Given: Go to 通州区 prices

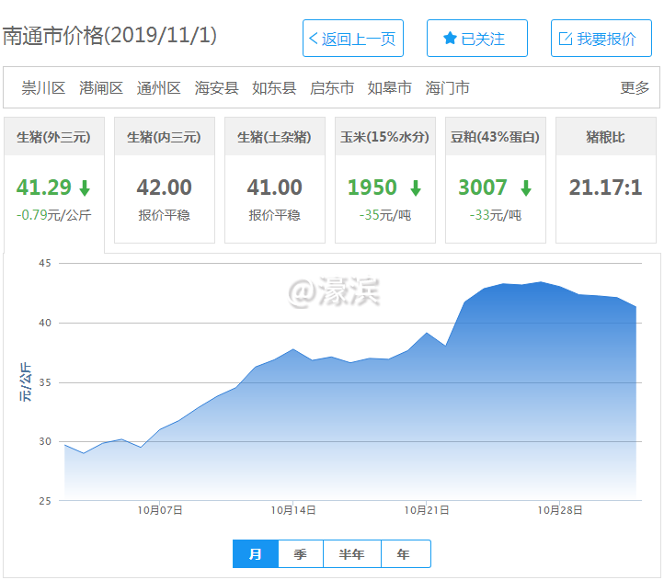Looking at the screenshot, I should pyautogui.click(x=159, y=88).
